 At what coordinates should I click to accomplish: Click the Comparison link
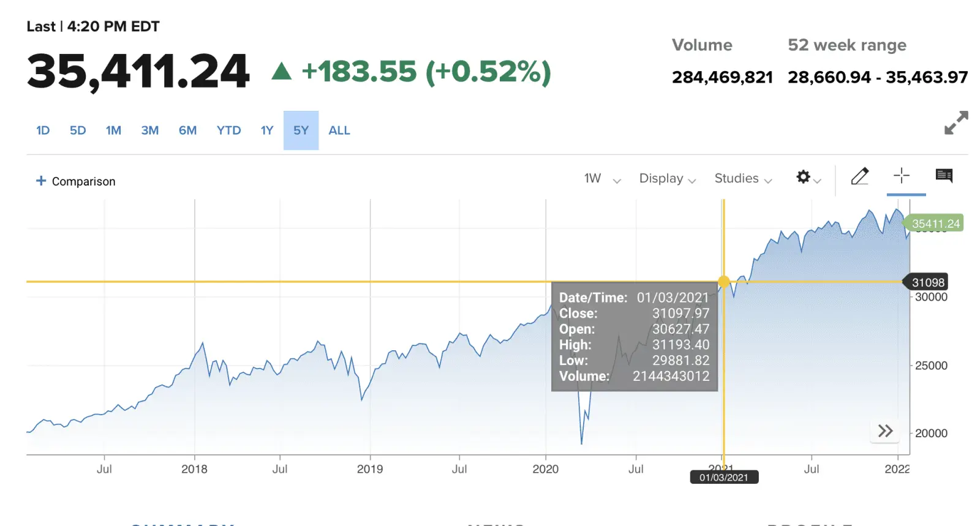84,181
